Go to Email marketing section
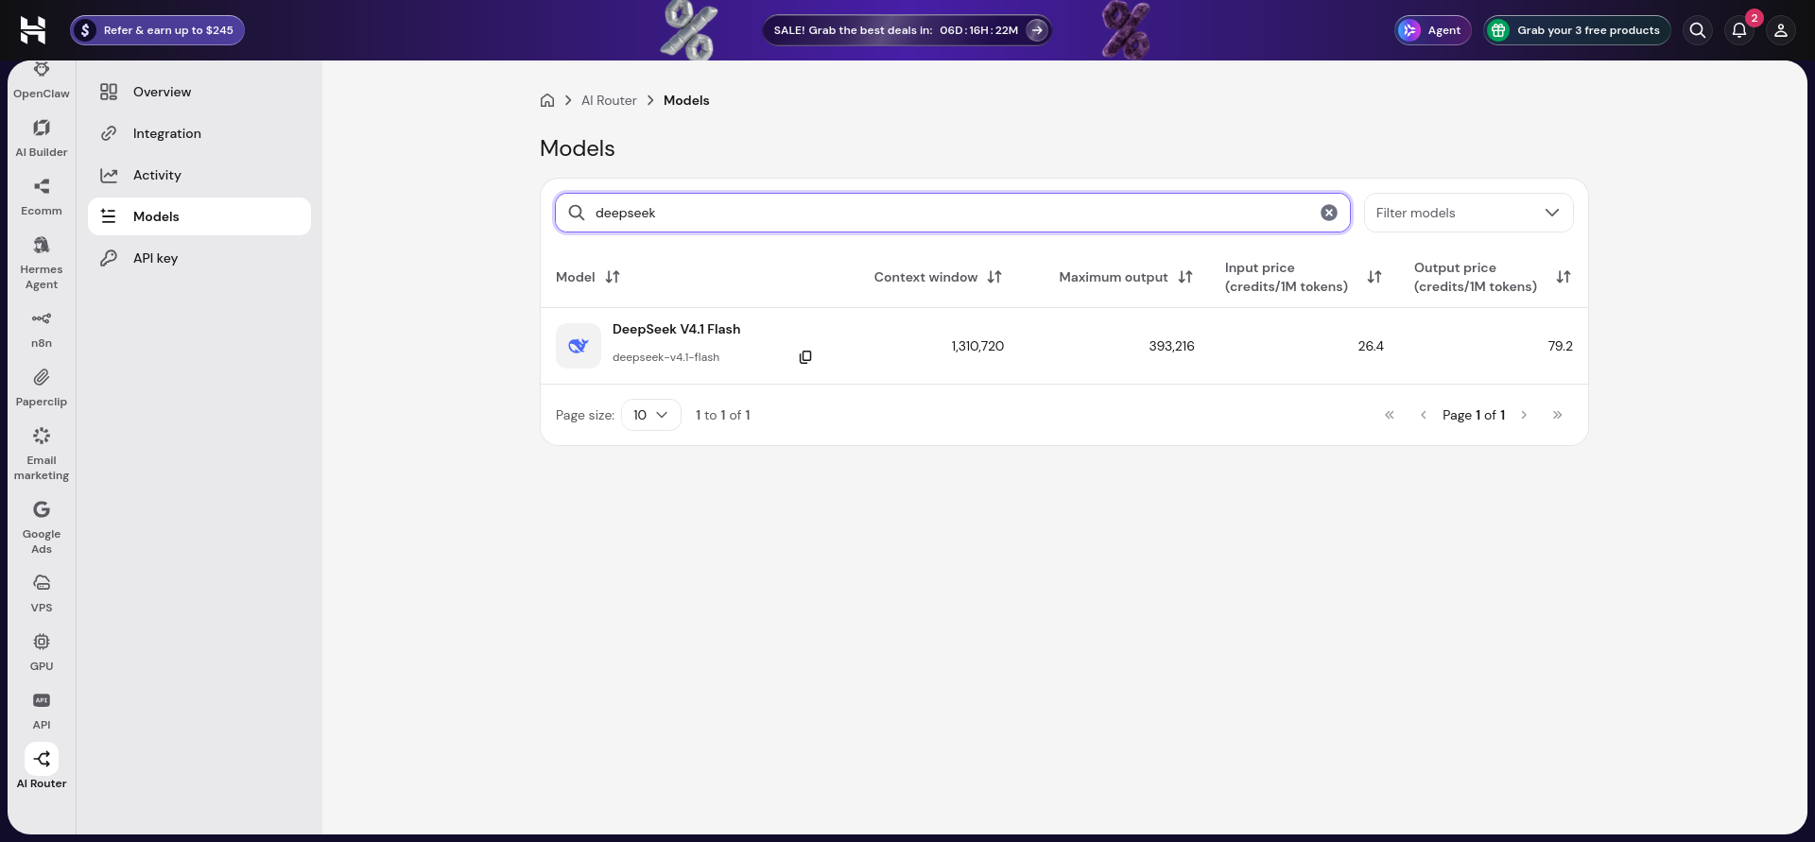Viewport: 1815px width, 842px height. click(x=42, y=454)
